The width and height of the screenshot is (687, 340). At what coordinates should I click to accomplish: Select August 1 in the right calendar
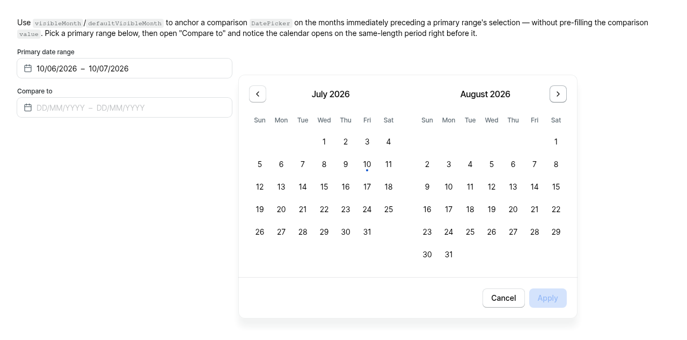[x=556, y=142]
